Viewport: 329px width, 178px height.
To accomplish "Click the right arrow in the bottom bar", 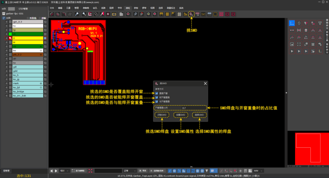I will pyautogui.click(x=56, y=171).
